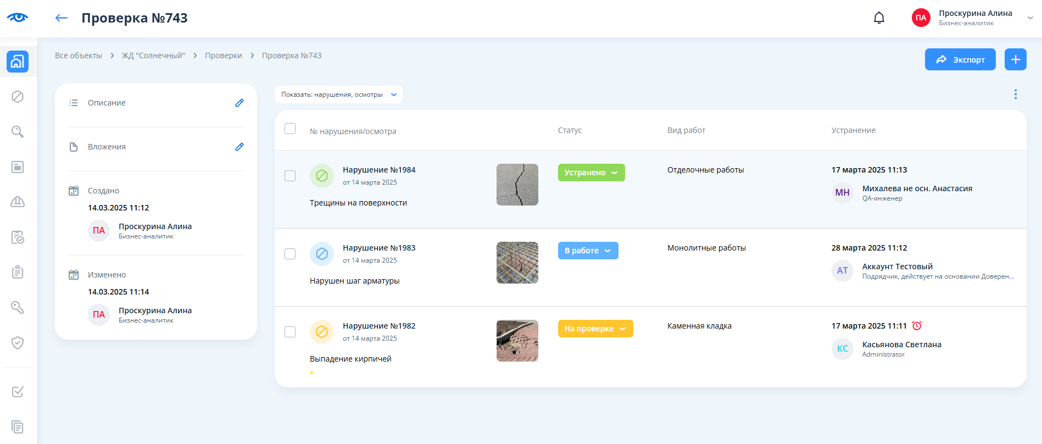The width and height of the screenshot is (1042, 444).
Task: Open notifications bell
Action: (x=879, y=18)
